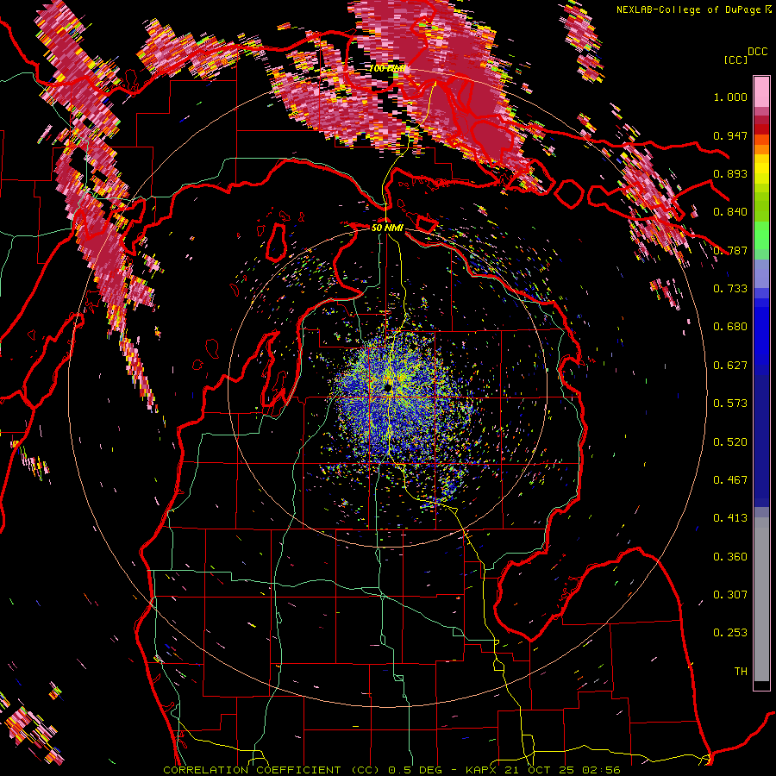Click the 0.627 scale value

[x=730, y=366]
